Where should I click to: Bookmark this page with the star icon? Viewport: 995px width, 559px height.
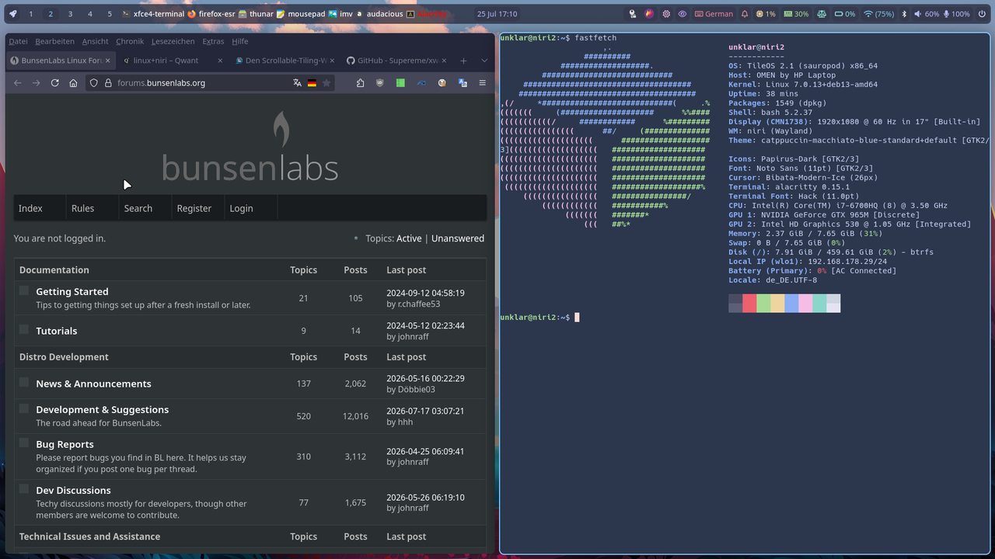[326, 83]
